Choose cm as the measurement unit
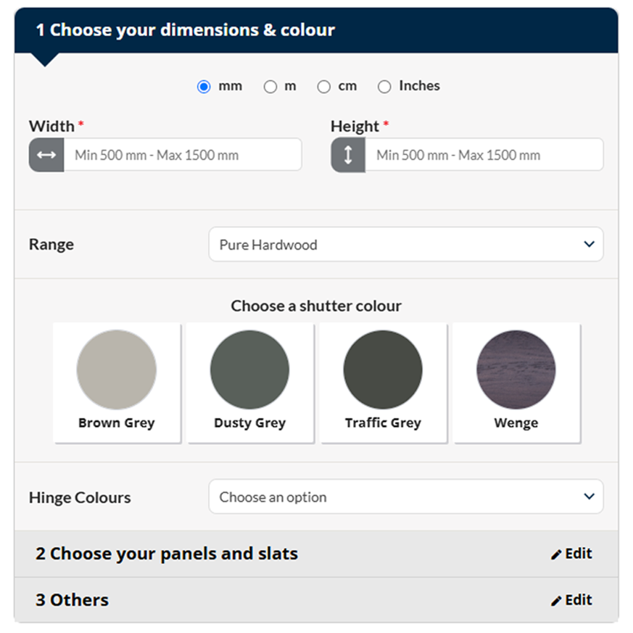 click(324, 87)
